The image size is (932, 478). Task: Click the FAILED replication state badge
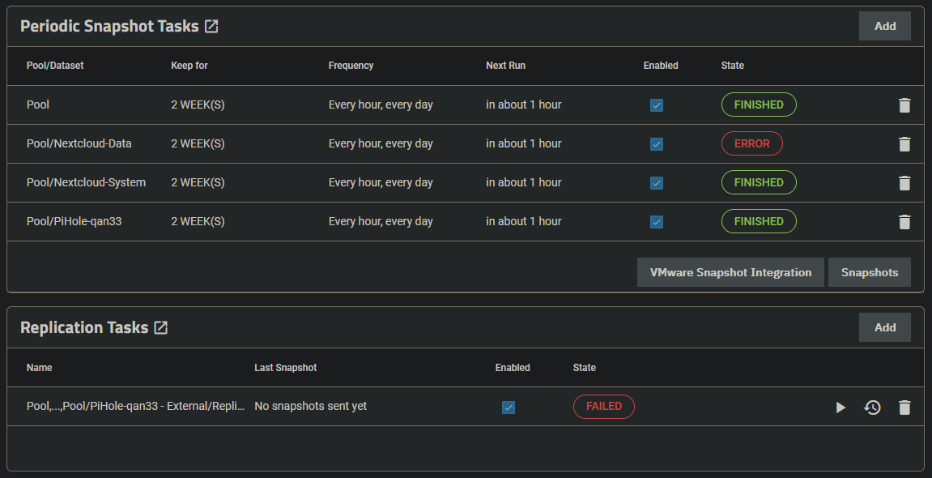pyautogui.click(x=603, y=406)
